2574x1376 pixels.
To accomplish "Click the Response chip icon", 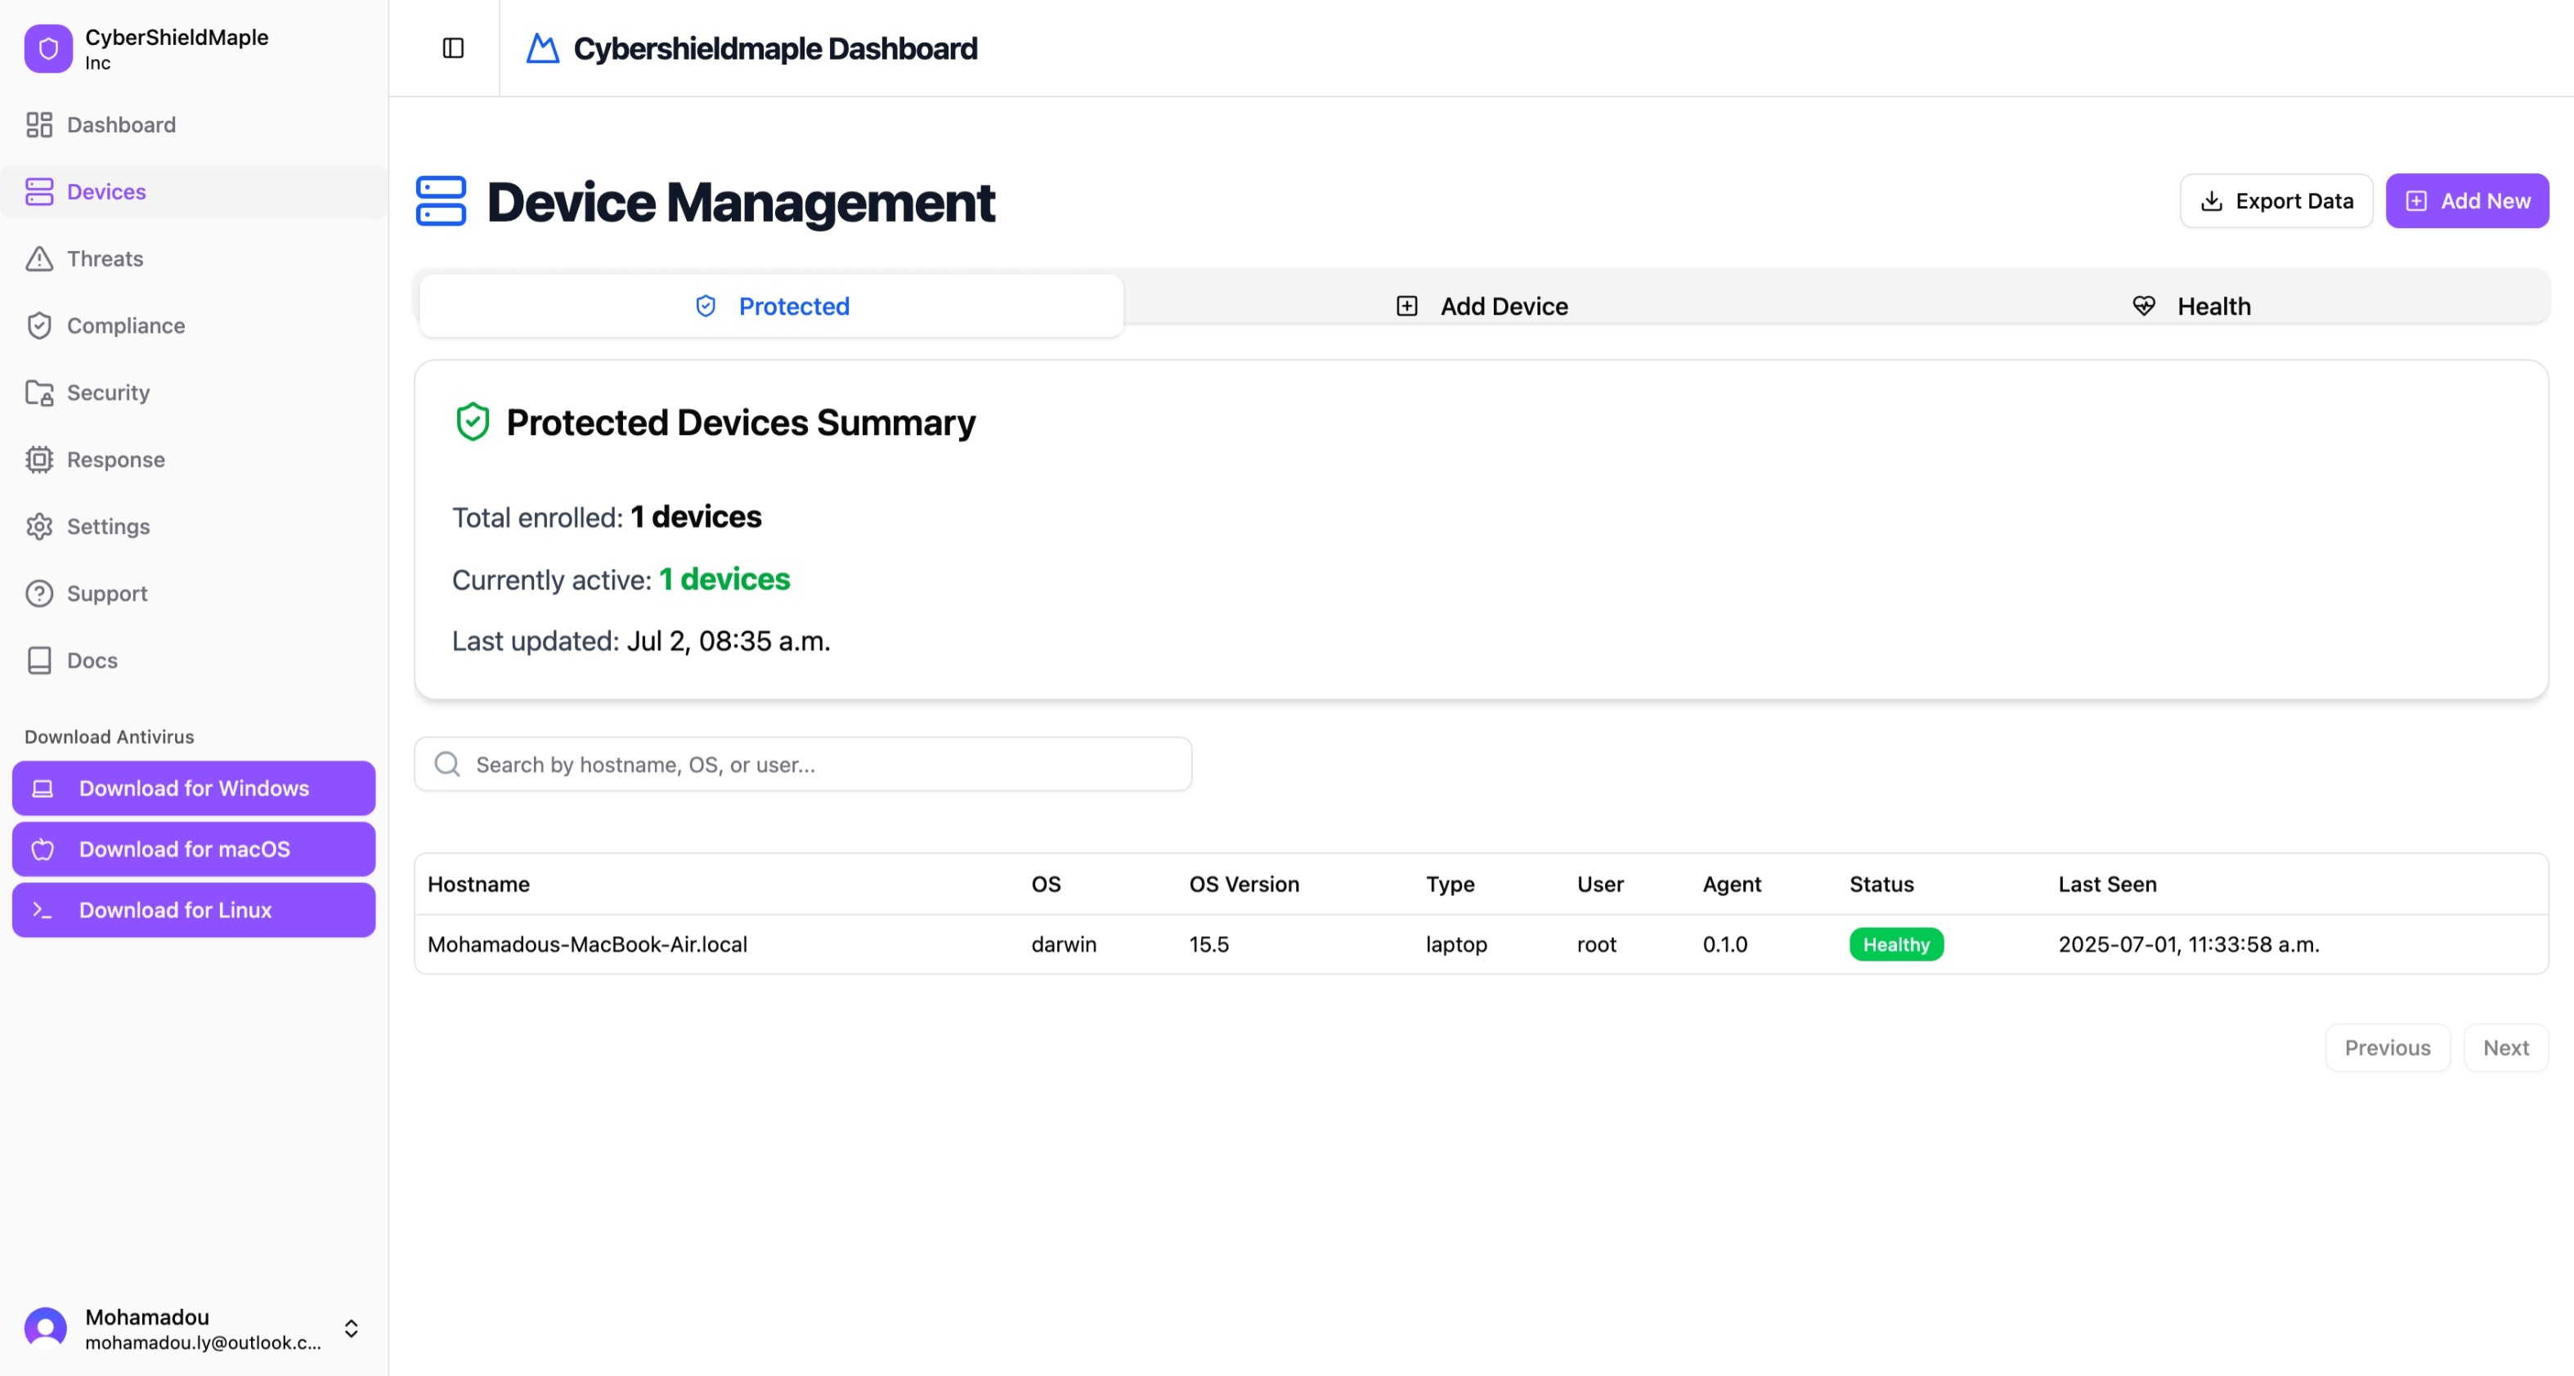I will tap(39, 459).
